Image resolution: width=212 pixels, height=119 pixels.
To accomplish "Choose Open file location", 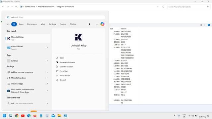I will pyautogui.click(x=66, y=67).
